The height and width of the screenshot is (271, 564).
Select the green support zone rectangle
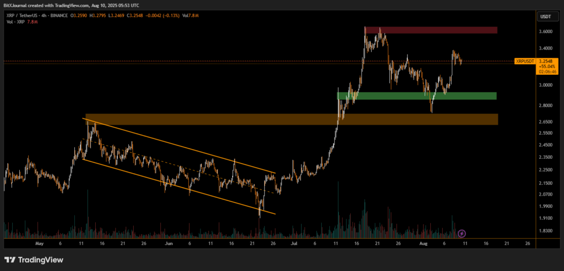tap(417, 96)
